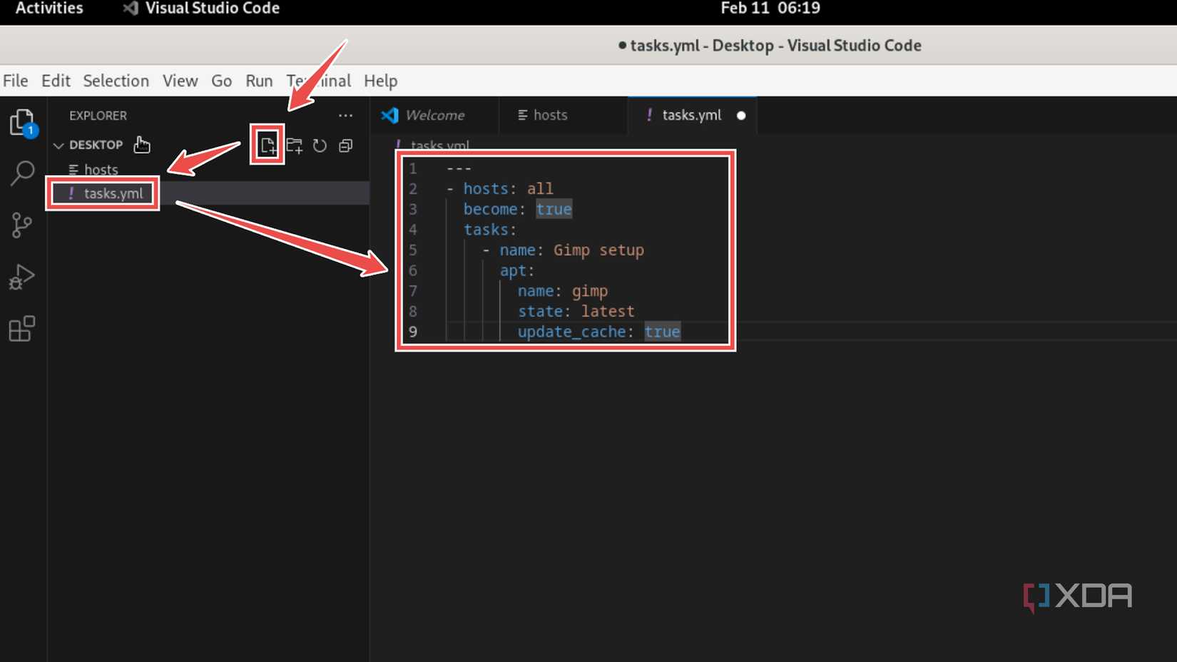Open the Source Control view icon
The width and height of the screenshot is (1177, 662).
[22, 225]
